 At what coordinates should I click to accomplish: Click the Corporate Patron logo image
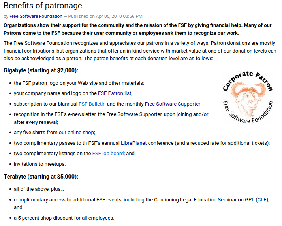[248, 97]
